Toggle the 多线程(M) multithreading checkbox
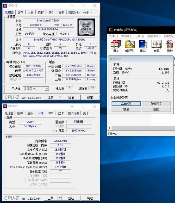The width and height of the screenshot is (175, 203). tap(113, 97)
